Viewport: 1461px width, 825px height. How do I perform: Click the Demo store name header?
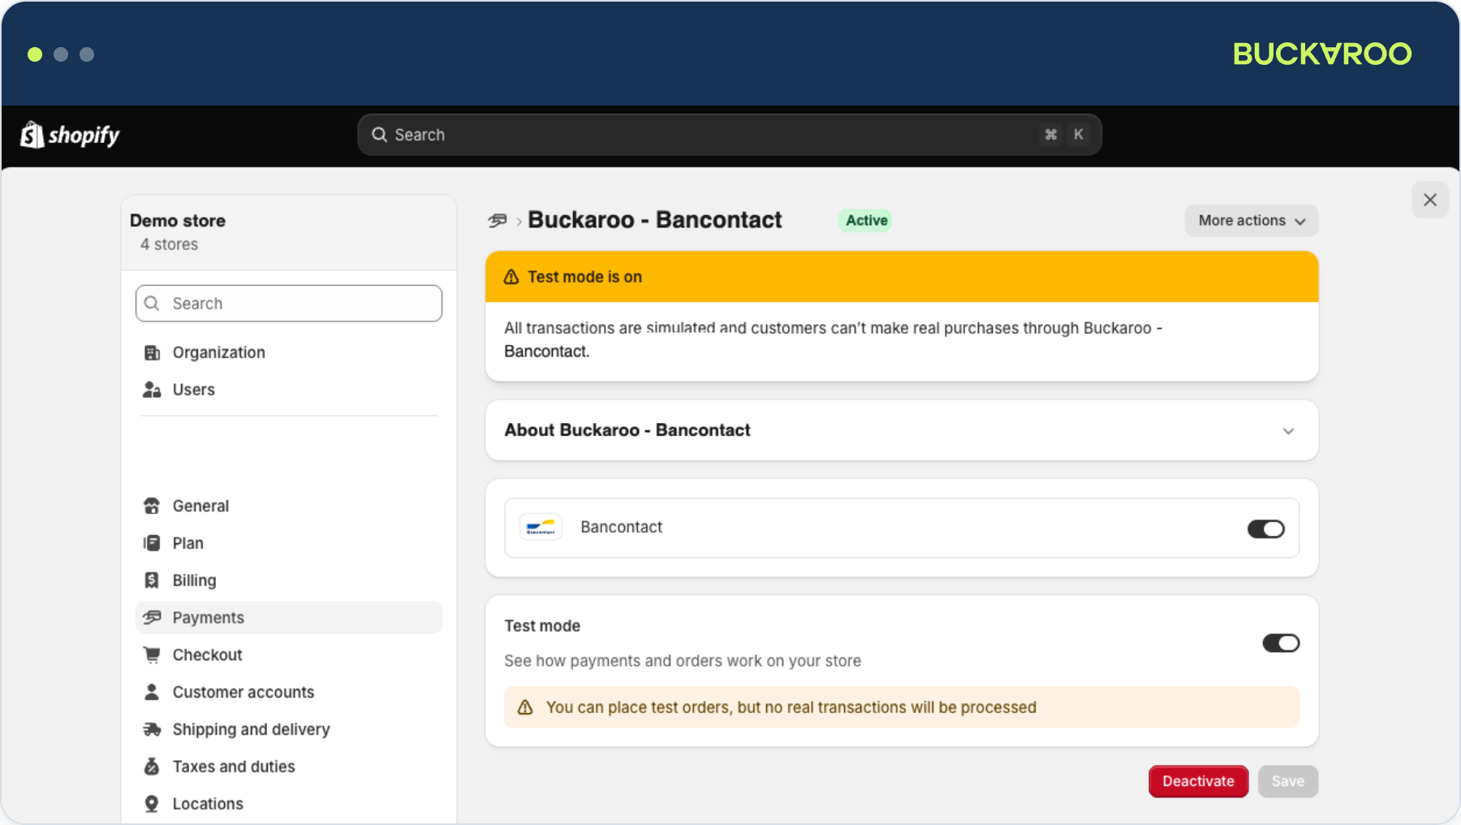pos(178,221)
